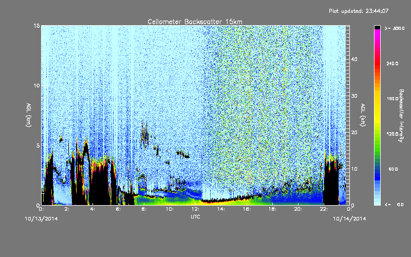Click the 5 km tick label
The height and width of the screenshot is (257, 411).
(38, 145)
